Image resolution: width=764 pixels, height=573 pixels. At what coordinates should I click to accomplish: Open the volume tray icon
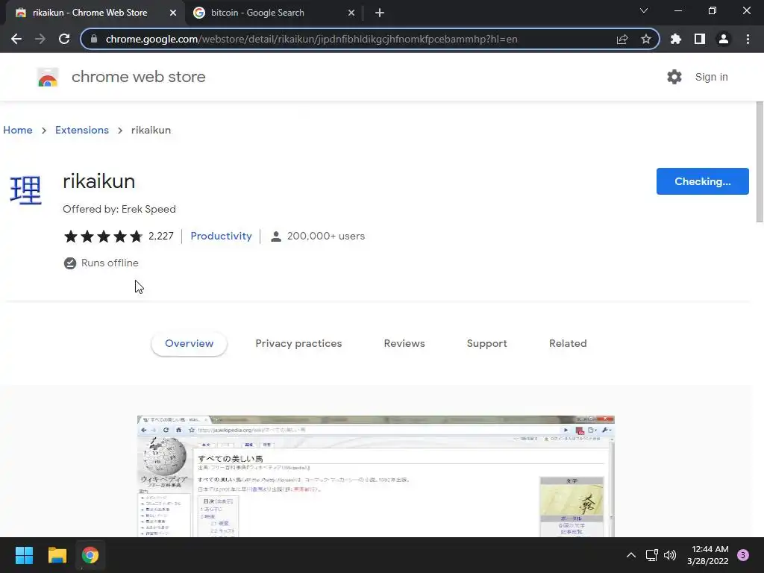point(670,555)
